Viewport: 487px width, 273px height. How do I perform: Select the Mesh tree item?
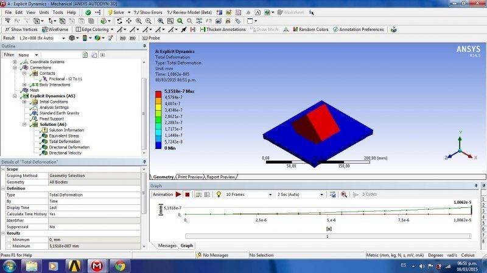pyautogui.click(x=34, y=90)
